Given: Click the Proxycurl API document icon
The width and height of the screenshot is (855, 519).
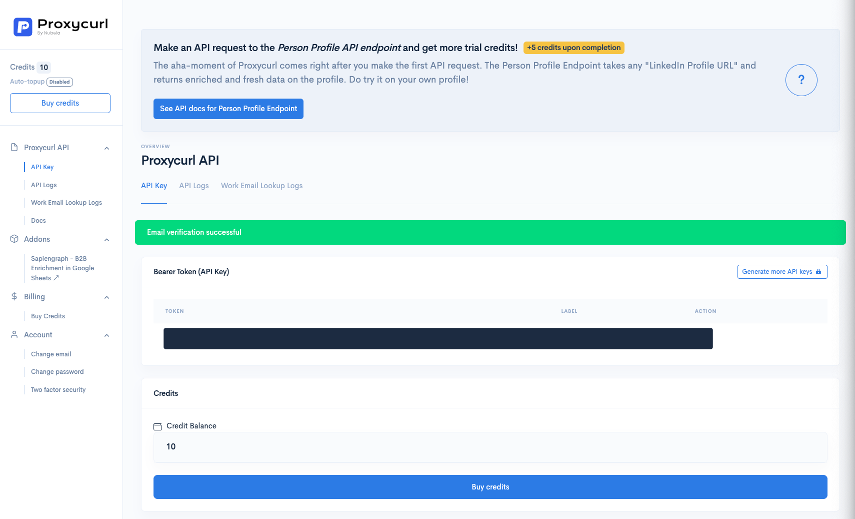Looking at the screenshot, I should pos(14,147).
